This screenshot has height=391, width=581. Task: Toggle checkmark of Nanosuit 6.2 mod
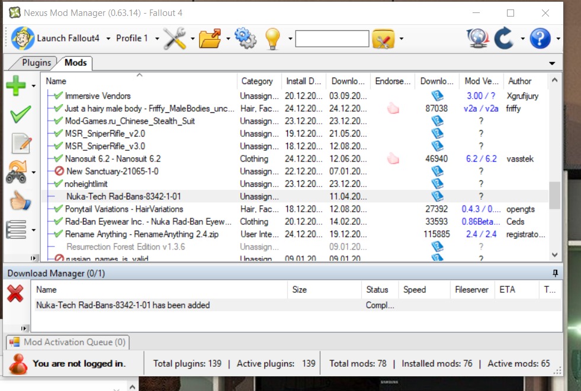(x=58, y=159)
